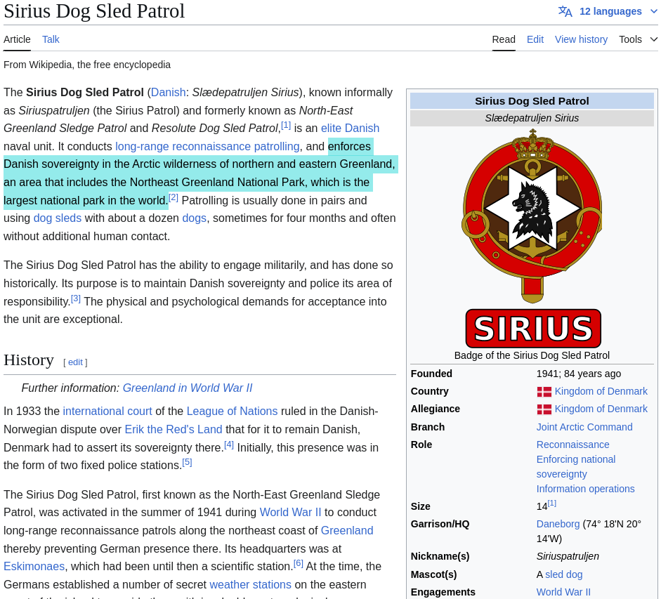Viewport: 661px width, 599px height.
Task: Click the History section heading
Action: 29,360
